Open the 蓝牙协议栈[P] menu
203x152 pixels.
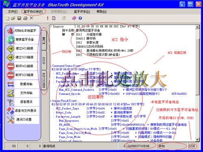33,12
